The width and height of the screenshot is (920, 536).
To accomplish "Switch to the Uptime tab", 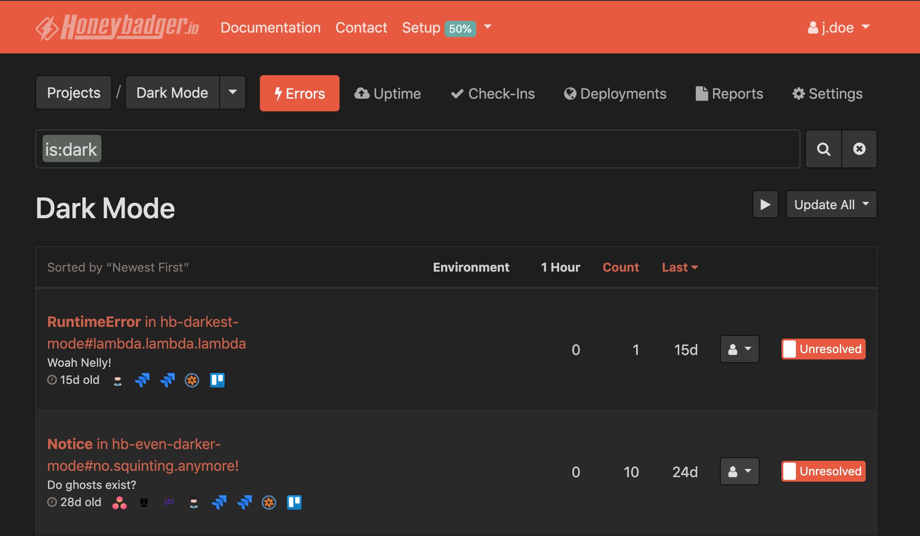I will [x=388, y=93].
